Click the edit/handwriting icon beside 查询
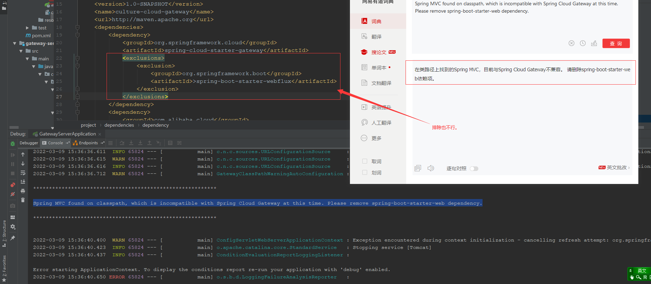 pos(594,43)
